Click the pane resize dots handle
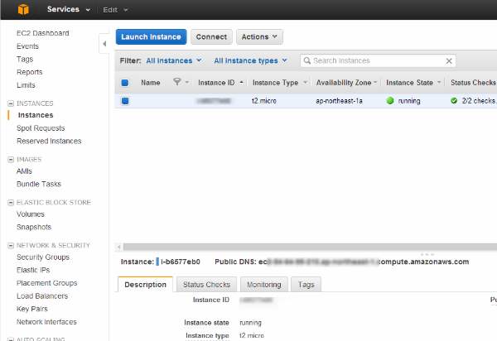 (427, 254)
